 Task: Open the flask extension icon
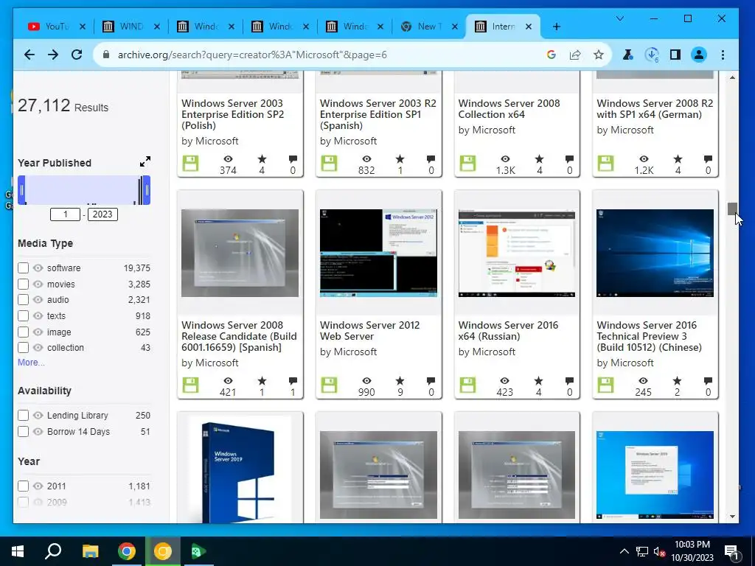[627, 55]
